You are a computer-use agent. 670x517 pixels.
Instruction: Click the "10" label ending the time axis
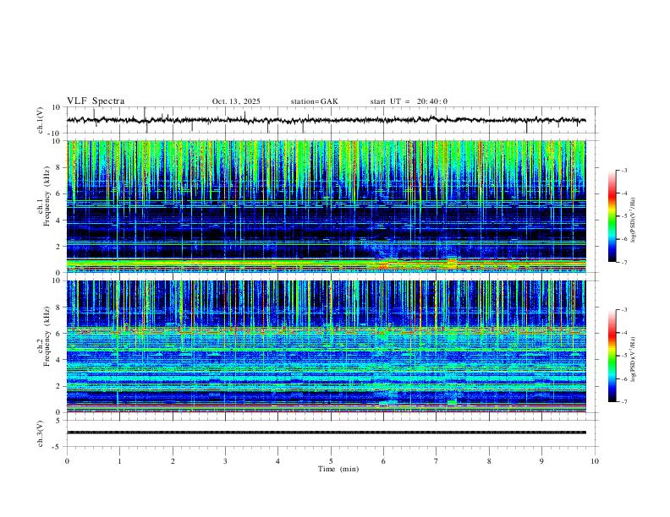[x=595, y=461]
